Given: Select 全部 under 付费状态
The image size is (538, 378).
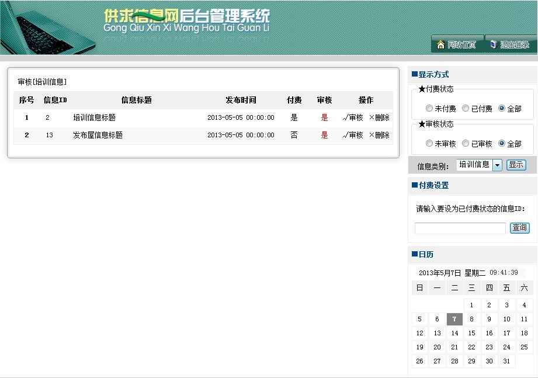Looking at the screenshot, I should 502,109.
